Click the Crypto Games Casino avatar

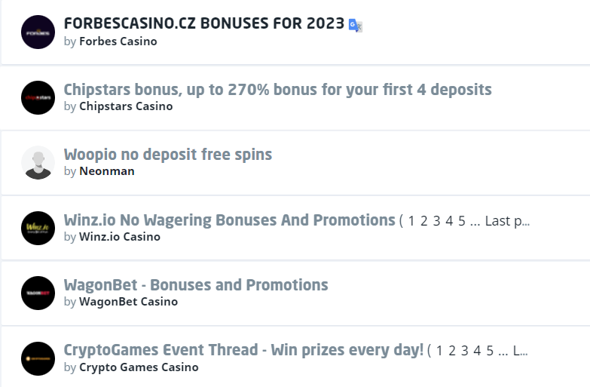(x=38, y=358)
